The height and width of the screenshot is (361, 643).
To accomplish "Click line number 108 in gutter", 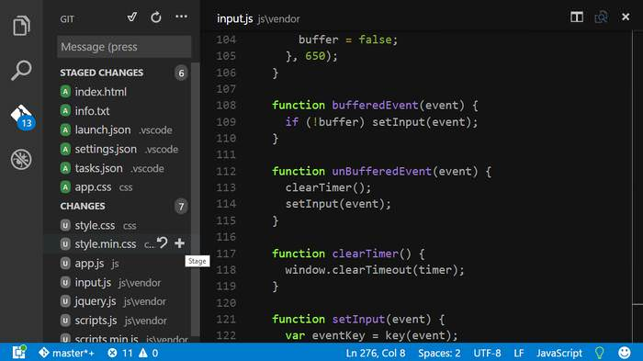I will click(226, 106).
